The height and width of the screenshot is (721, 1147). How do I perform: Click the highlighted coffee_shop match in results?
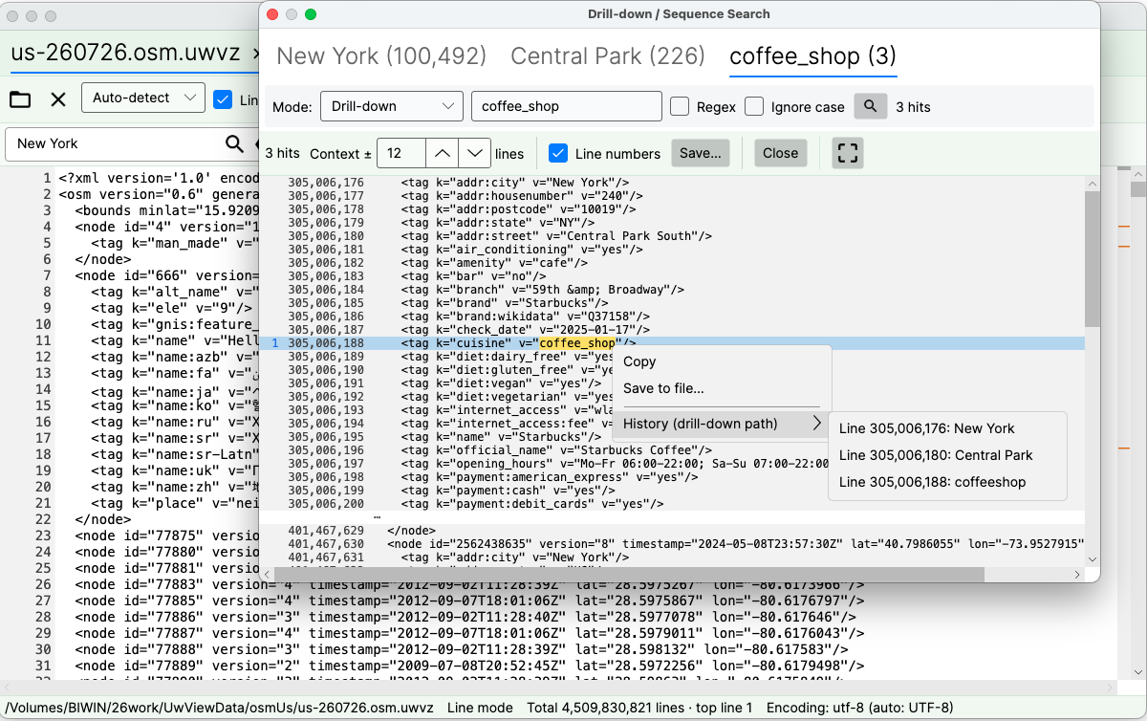pyautogui.click(x=577, y=343)
